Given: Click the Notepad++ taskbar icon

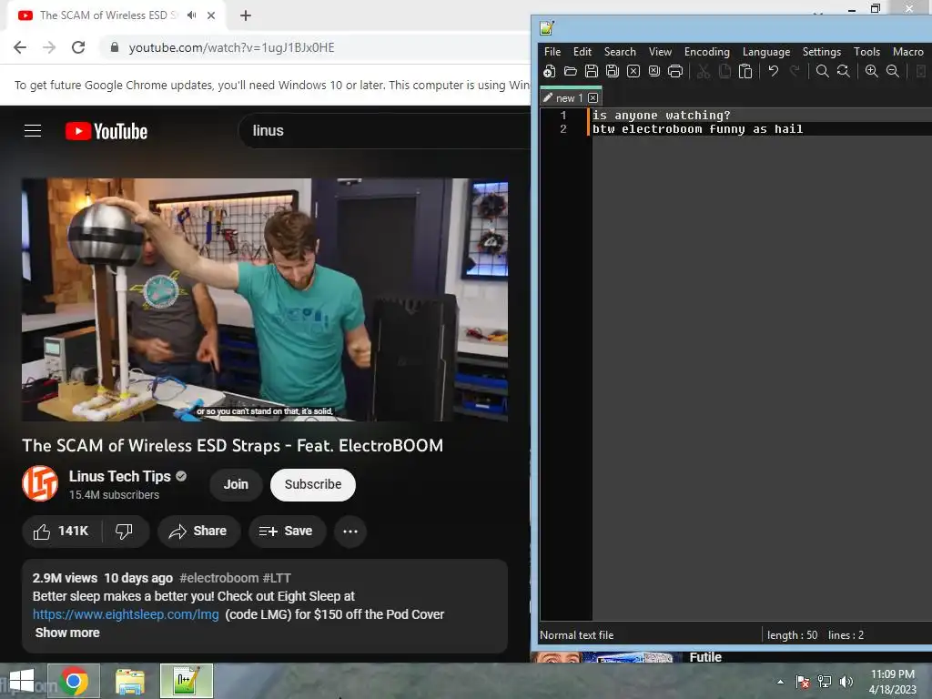Looking at the screenshot, I should coord(186,681).
